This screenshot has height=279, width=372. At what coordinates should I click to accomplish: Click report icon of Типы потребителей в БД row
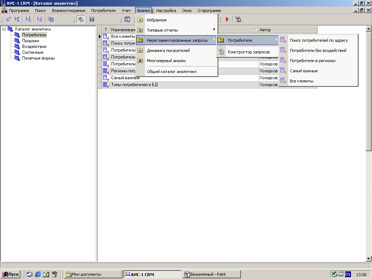click(x=106, y=85)
